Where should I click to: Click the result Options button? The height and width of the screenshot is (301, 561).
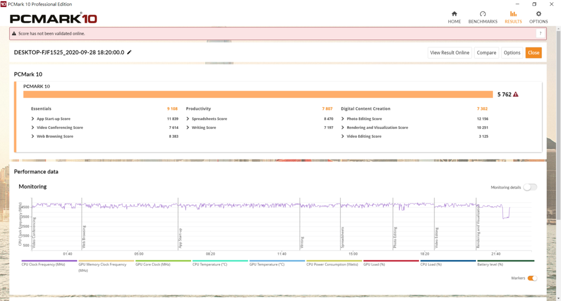tap(512, 53)
